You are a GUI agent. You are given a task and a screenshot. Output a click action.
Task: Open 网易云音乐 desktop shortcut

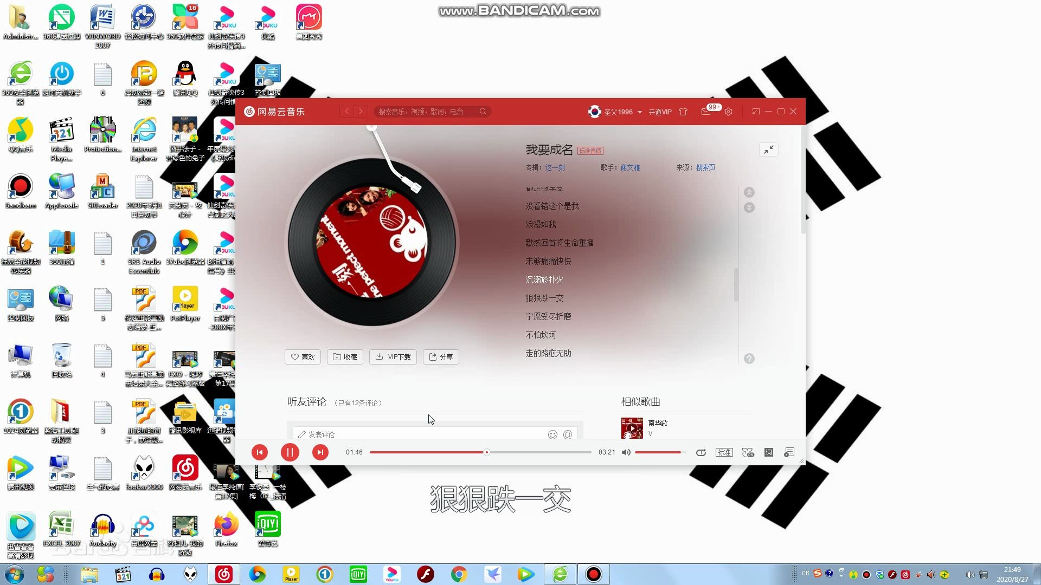[x=185, y=473]
